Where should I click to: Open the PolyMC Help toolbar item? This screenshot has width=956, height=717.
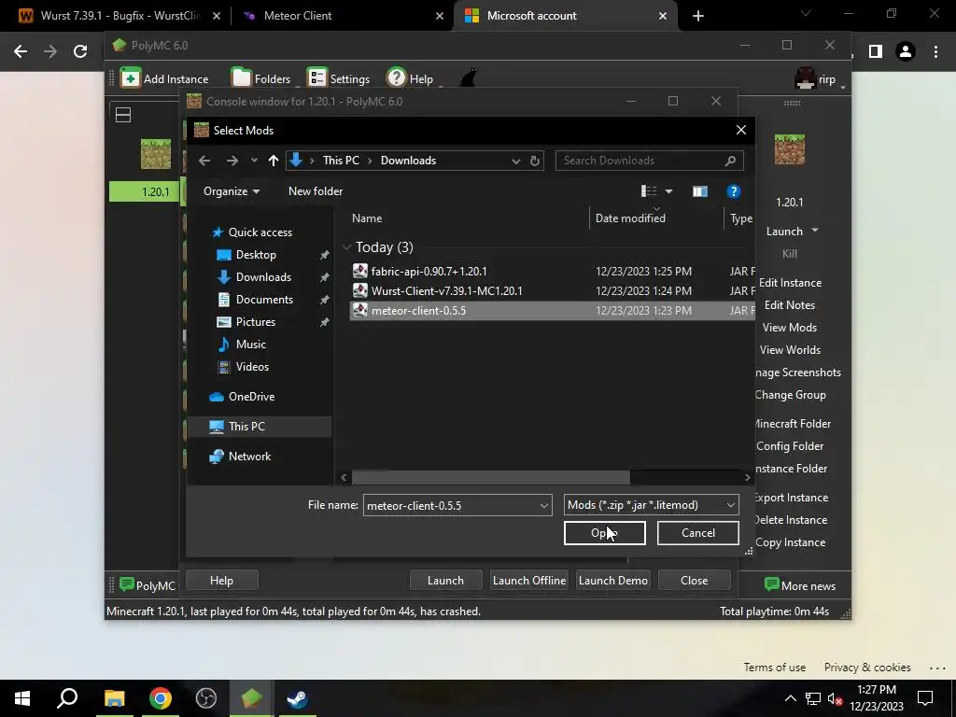tap(410, 78)
